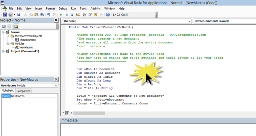
Task: Run the macro with green play icon
Action: coord(61,15)
